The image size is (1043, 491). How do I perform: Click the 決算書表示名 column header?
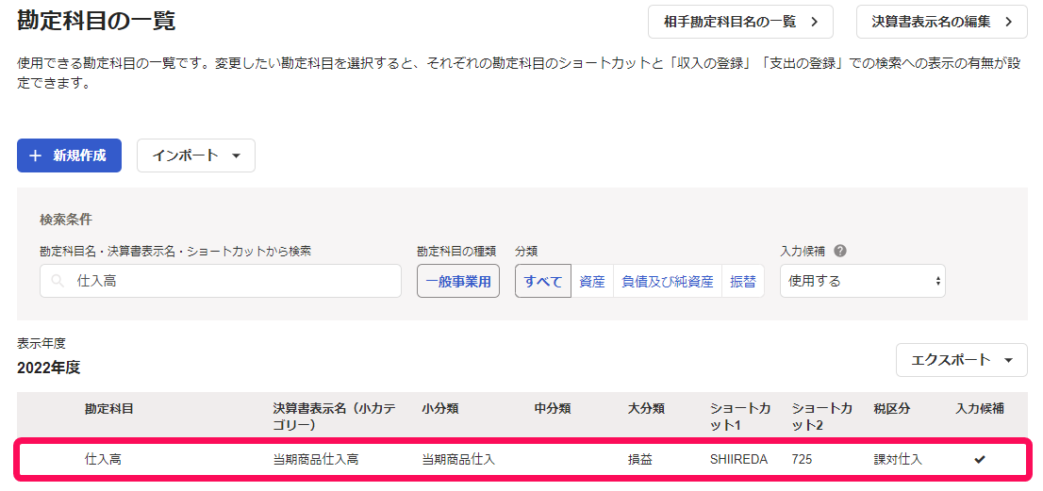pos(334,417)
